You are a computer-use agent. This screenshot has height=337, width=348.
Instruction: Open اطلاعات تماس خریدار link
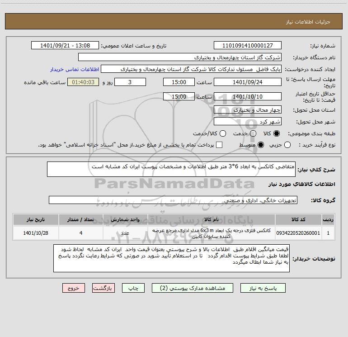75,69
